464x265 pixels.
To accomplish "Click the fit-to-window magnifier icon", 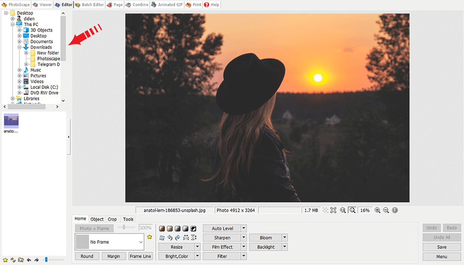I will (352, 210).
